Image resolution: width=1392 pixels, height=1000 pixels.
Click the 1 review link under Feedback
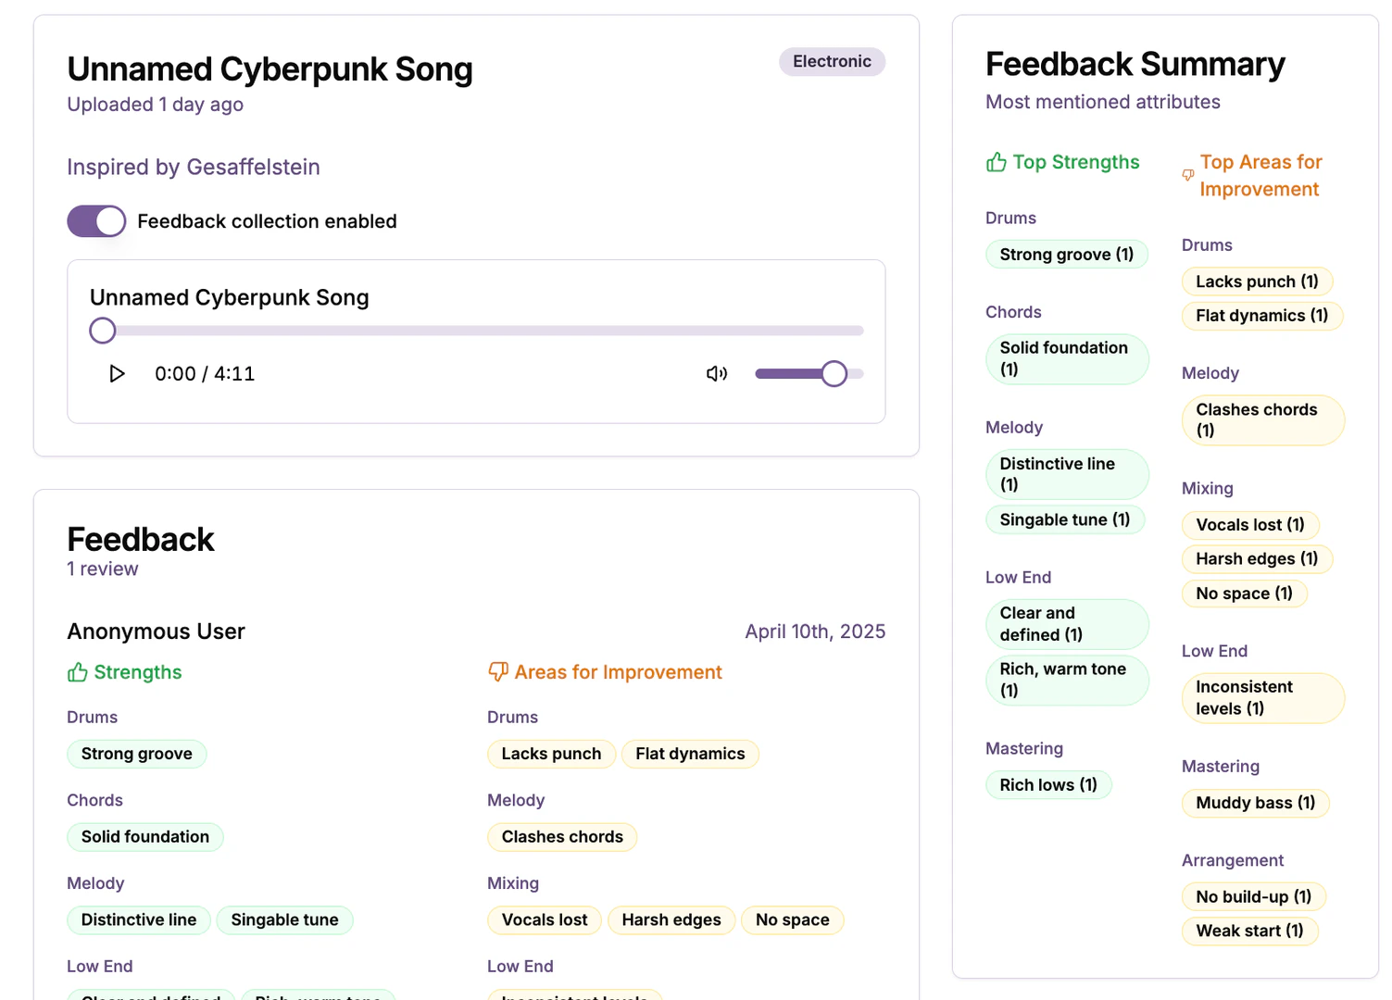click(x=103, y=569)
